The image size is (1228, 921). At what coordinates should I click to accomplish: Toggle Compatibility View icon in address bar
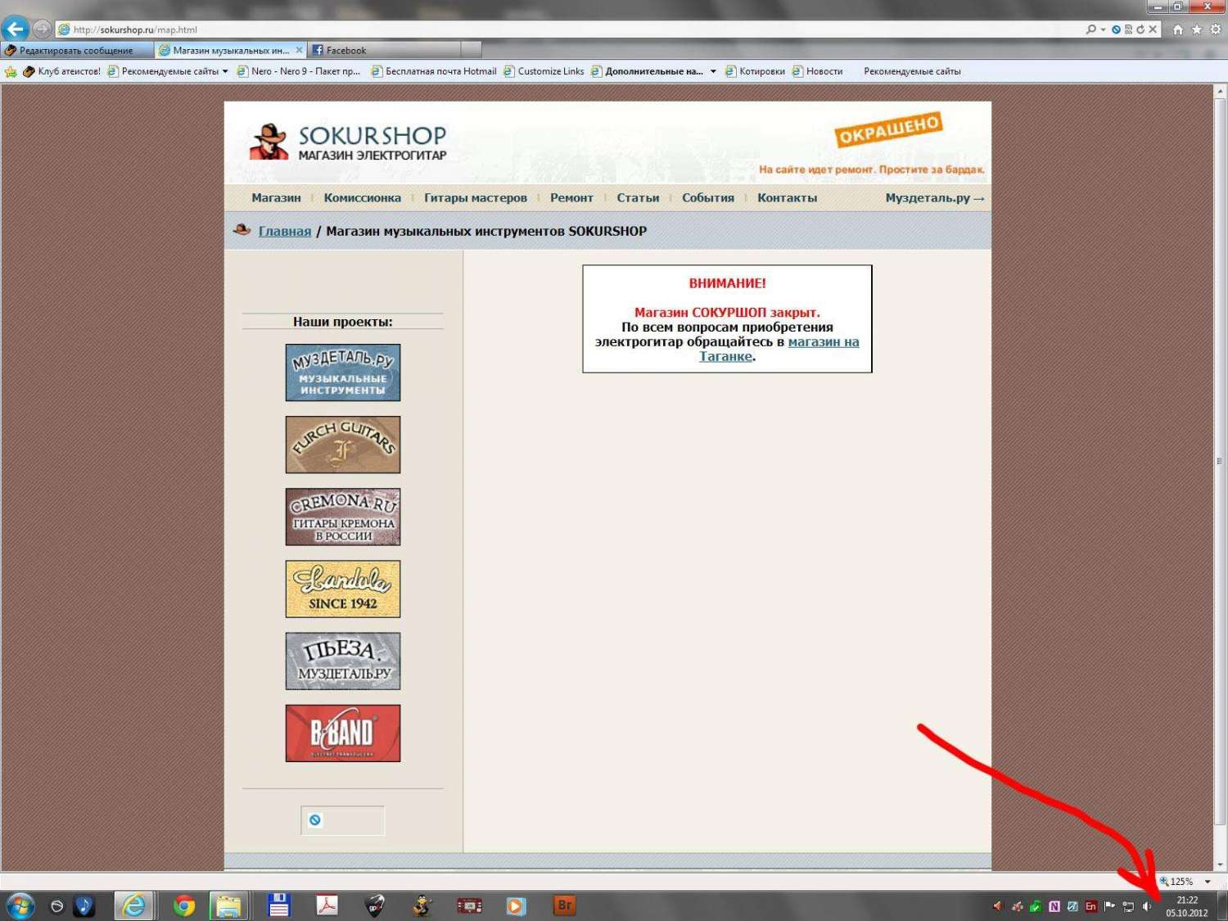[1128, 29]
